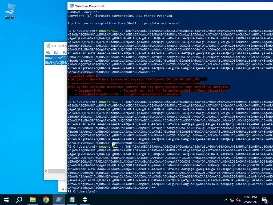Click the Notepad title bar icon
Viewport: 273px width, 205px height.
pyautogui.click(x=48, y=46)
